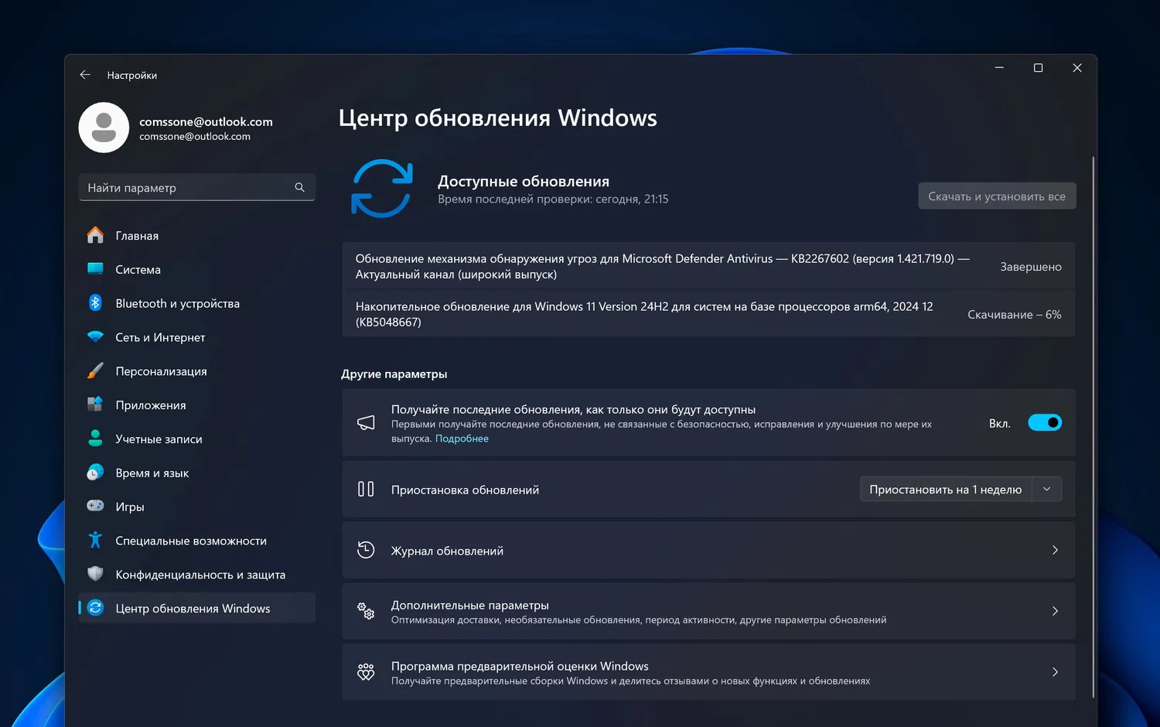Open the Персонализация settings page
The width and height of the screenshot is (1160, 727).
click(x=196, y=371)
